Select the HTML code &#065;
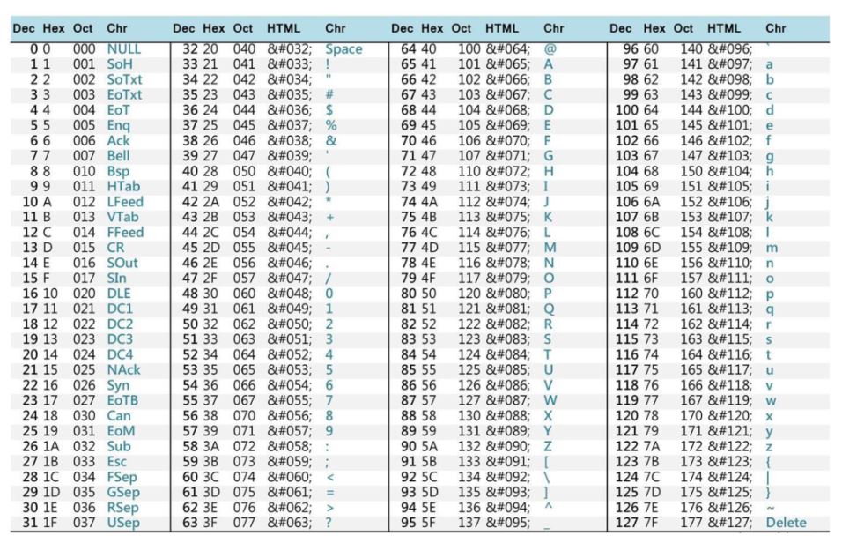842x543 pixels. [x=508, y=64]
